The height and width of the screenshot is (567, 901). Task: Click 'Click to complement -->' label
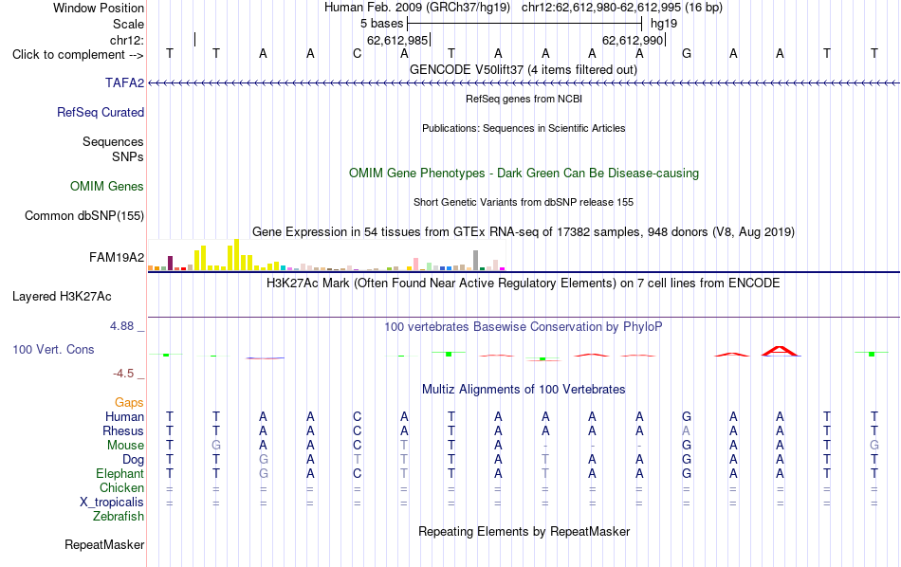coord(78,55)
